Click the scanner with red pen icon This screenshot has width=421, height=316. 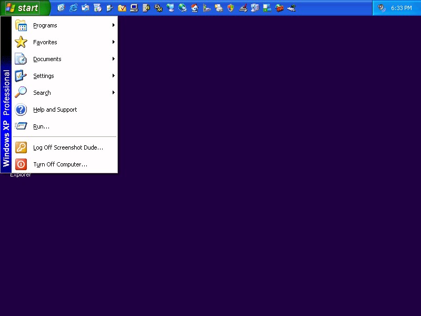click(243, 8)
